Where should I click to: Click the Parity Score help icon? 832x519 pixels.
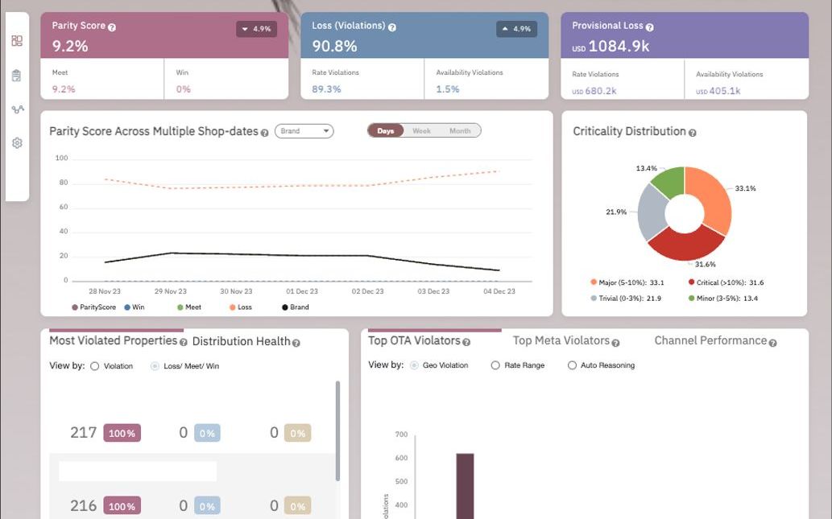click(112, 27)
